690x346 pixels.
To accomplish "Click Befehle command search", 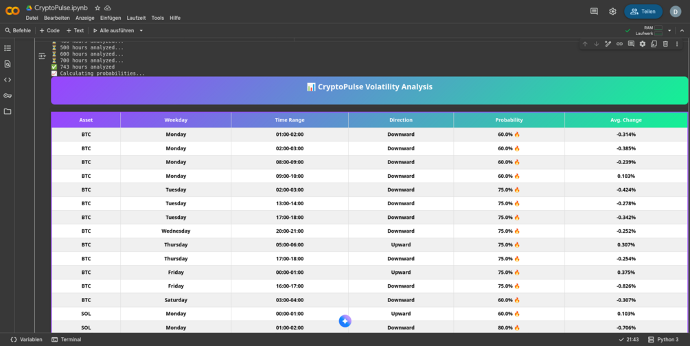I will pyautogui.click(x=18, y=30).
